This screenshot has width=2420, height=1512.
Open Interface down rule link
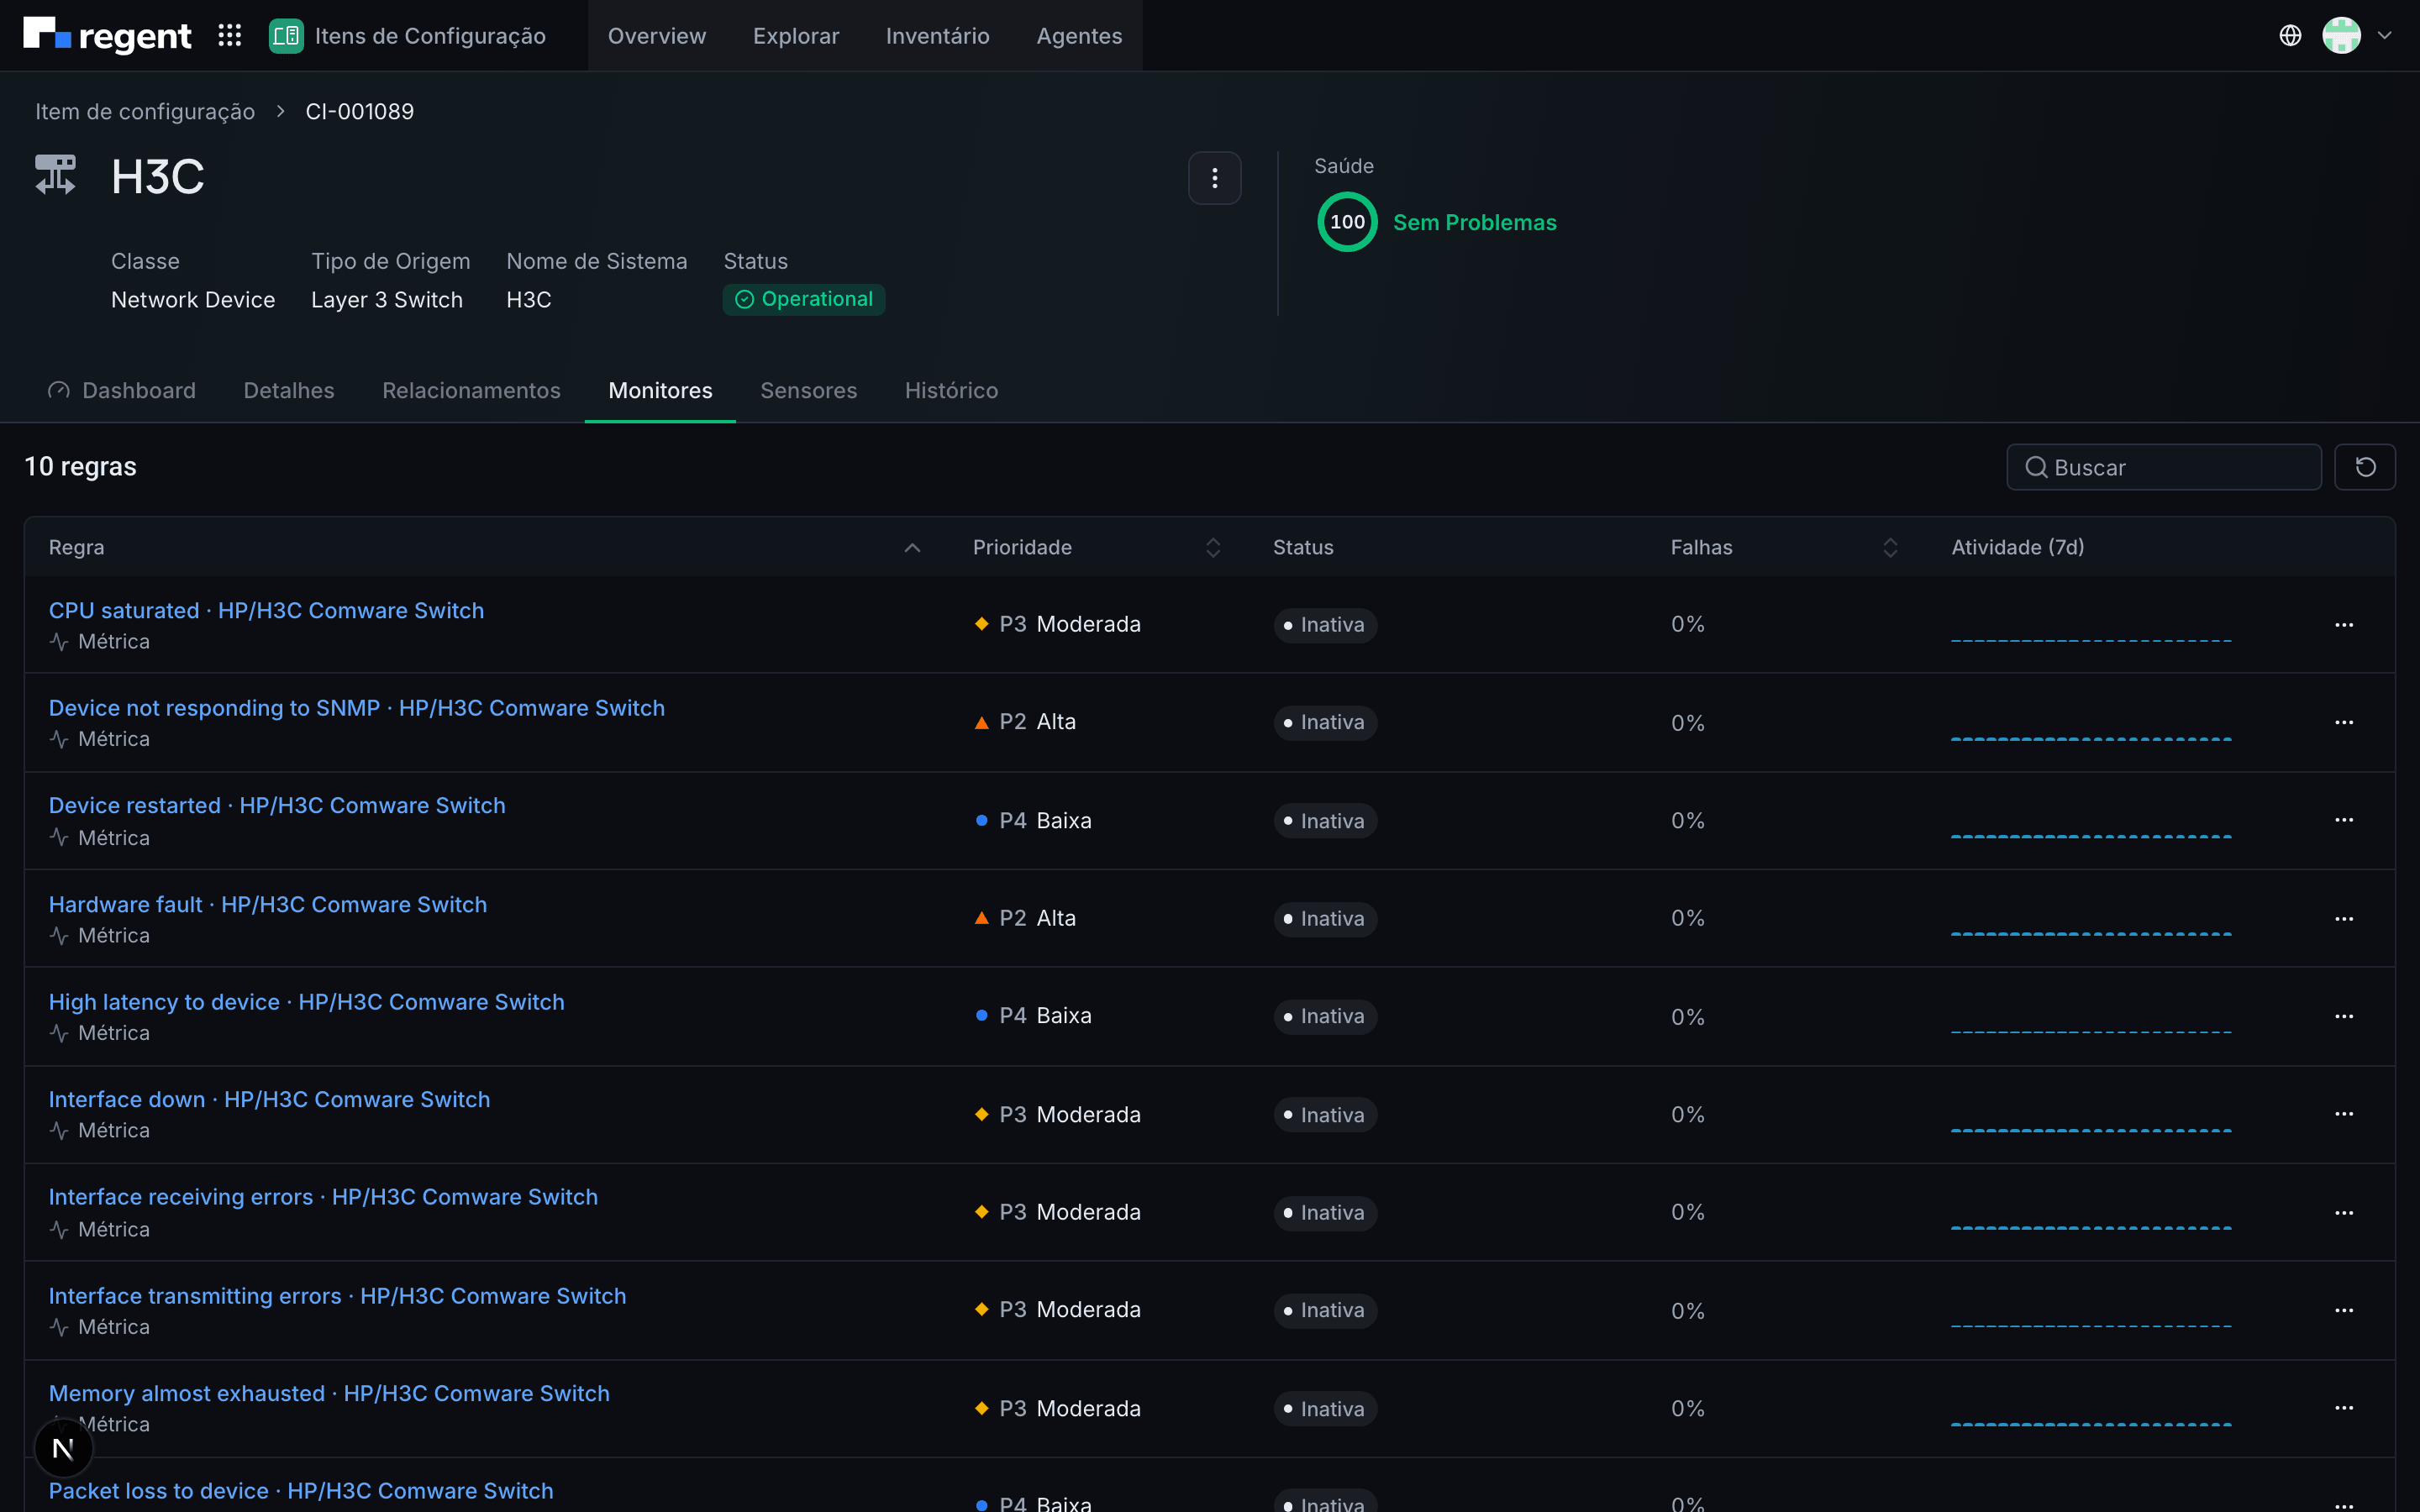click(x=270, y=1100)
